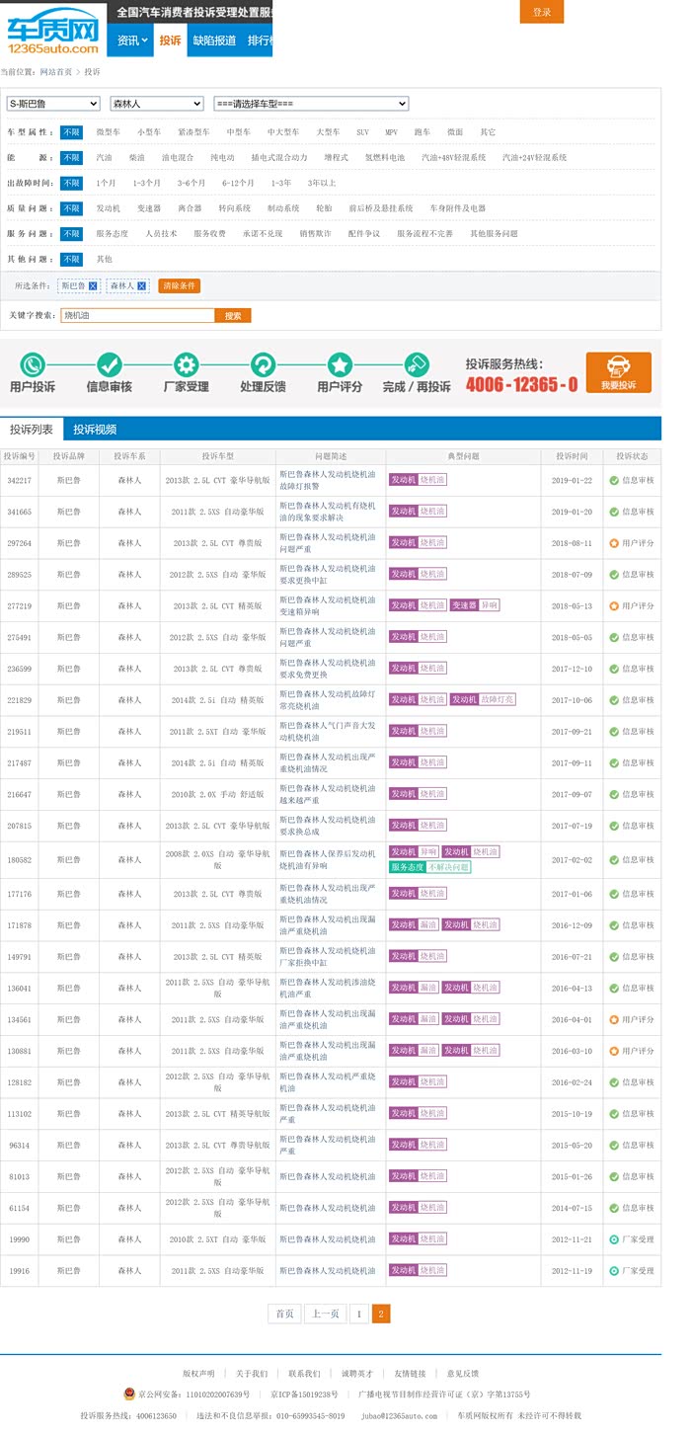
Task: Click the 厂家受理 gear icon
Action: [186, 363]
